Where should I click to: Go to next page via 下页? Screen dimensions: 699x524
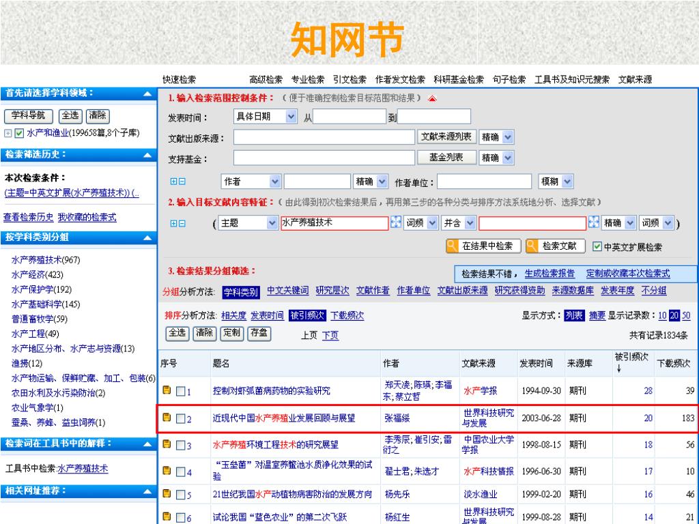[x=330, y=335]
